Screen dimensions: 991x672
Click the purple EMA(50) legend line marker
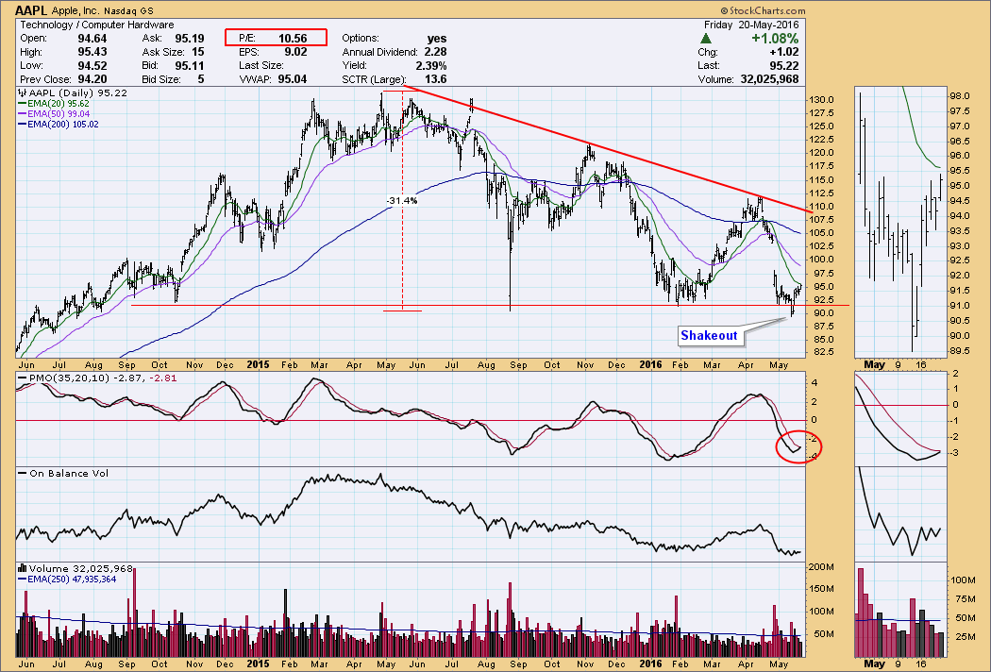pos(23,114)
